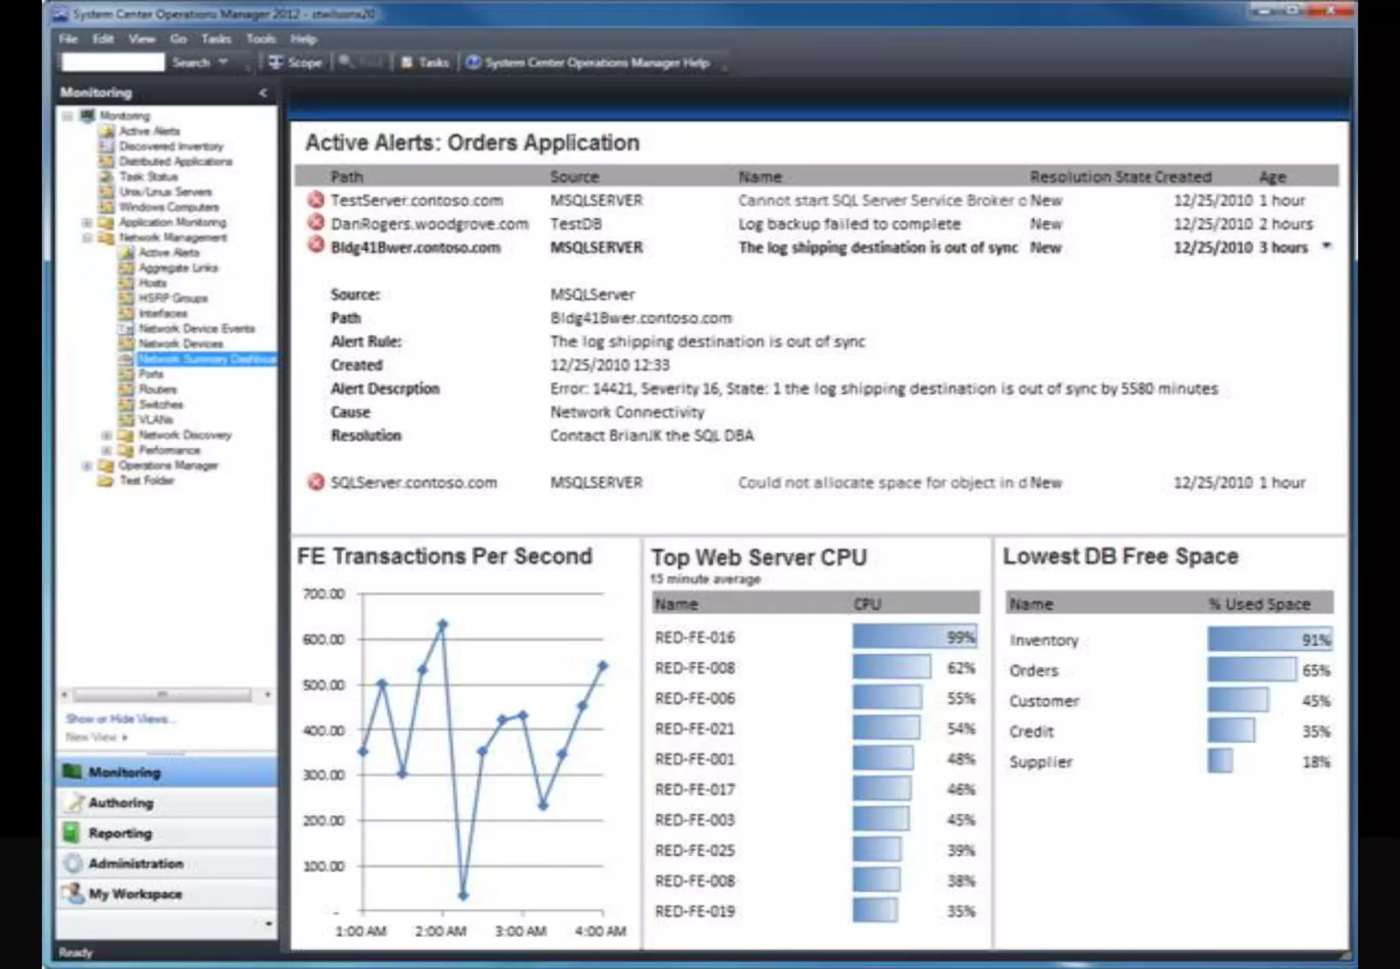Open the Tools menu
The image size is (1400, 969).
[x=260, y=39]
